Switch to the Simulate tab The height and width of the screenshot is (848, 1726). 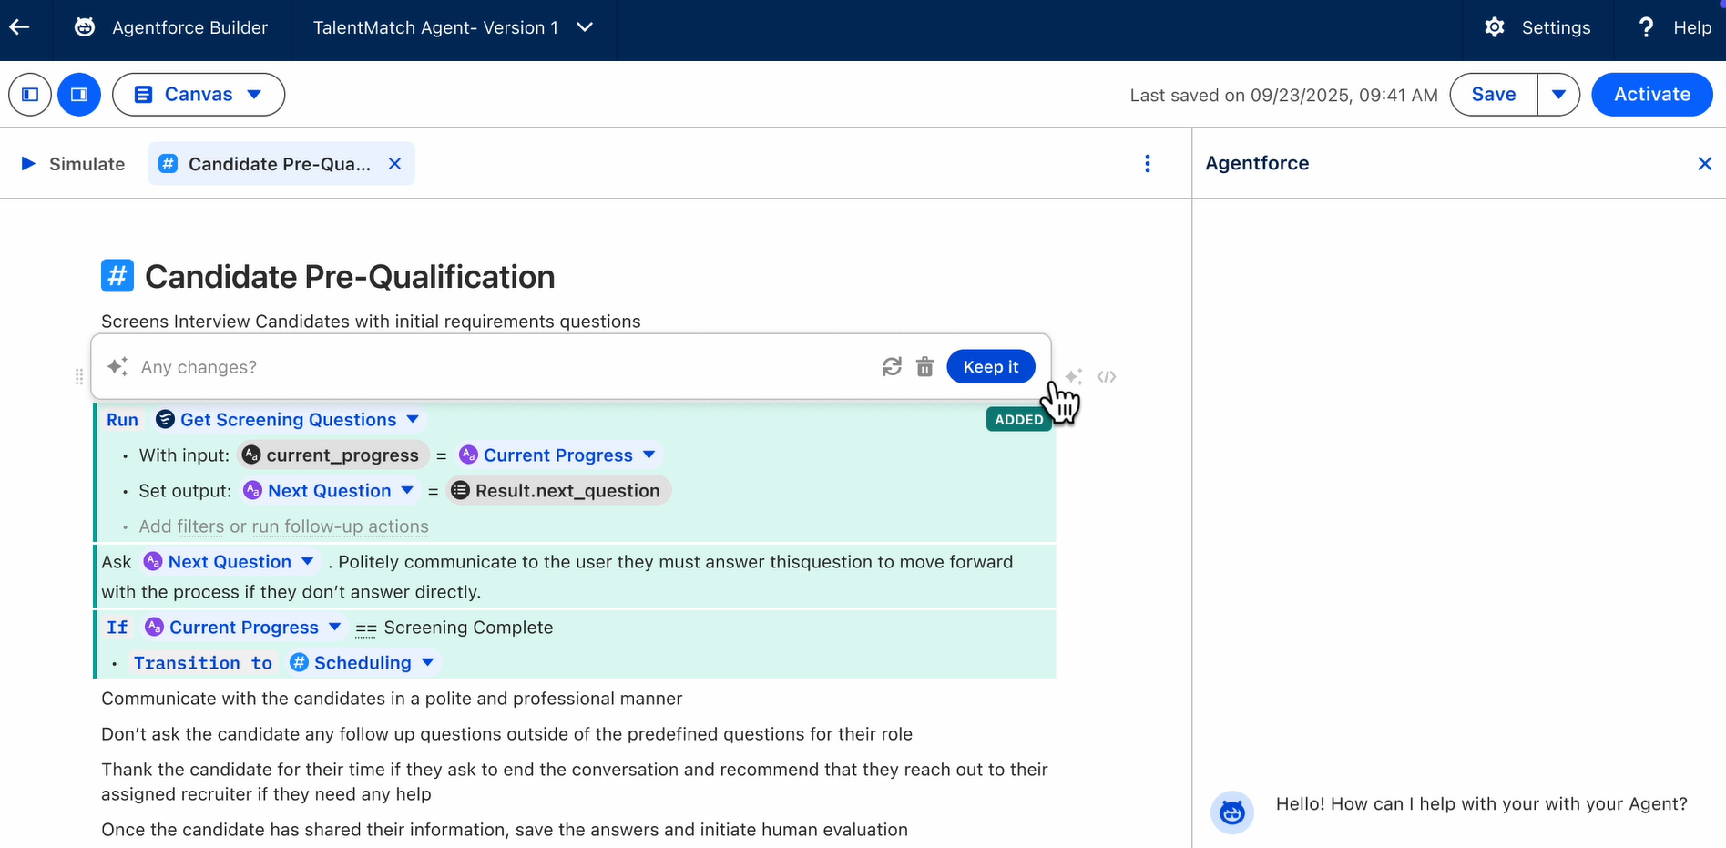pos(73,164)
